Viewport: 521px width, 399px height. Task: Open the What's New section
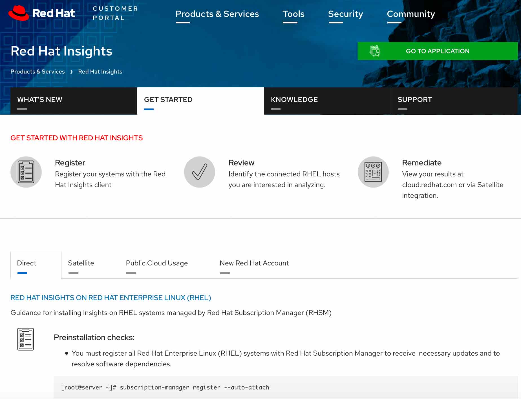pos(39,99)
